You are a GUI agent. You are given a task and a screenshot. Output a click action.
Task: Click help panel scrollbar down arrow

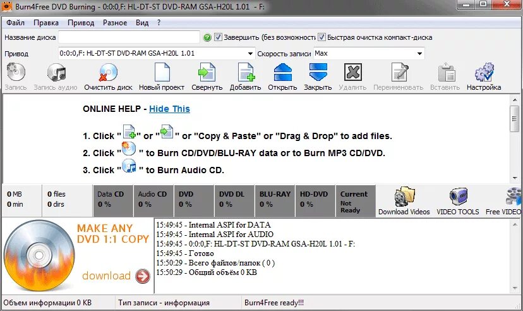click(514, 178)
